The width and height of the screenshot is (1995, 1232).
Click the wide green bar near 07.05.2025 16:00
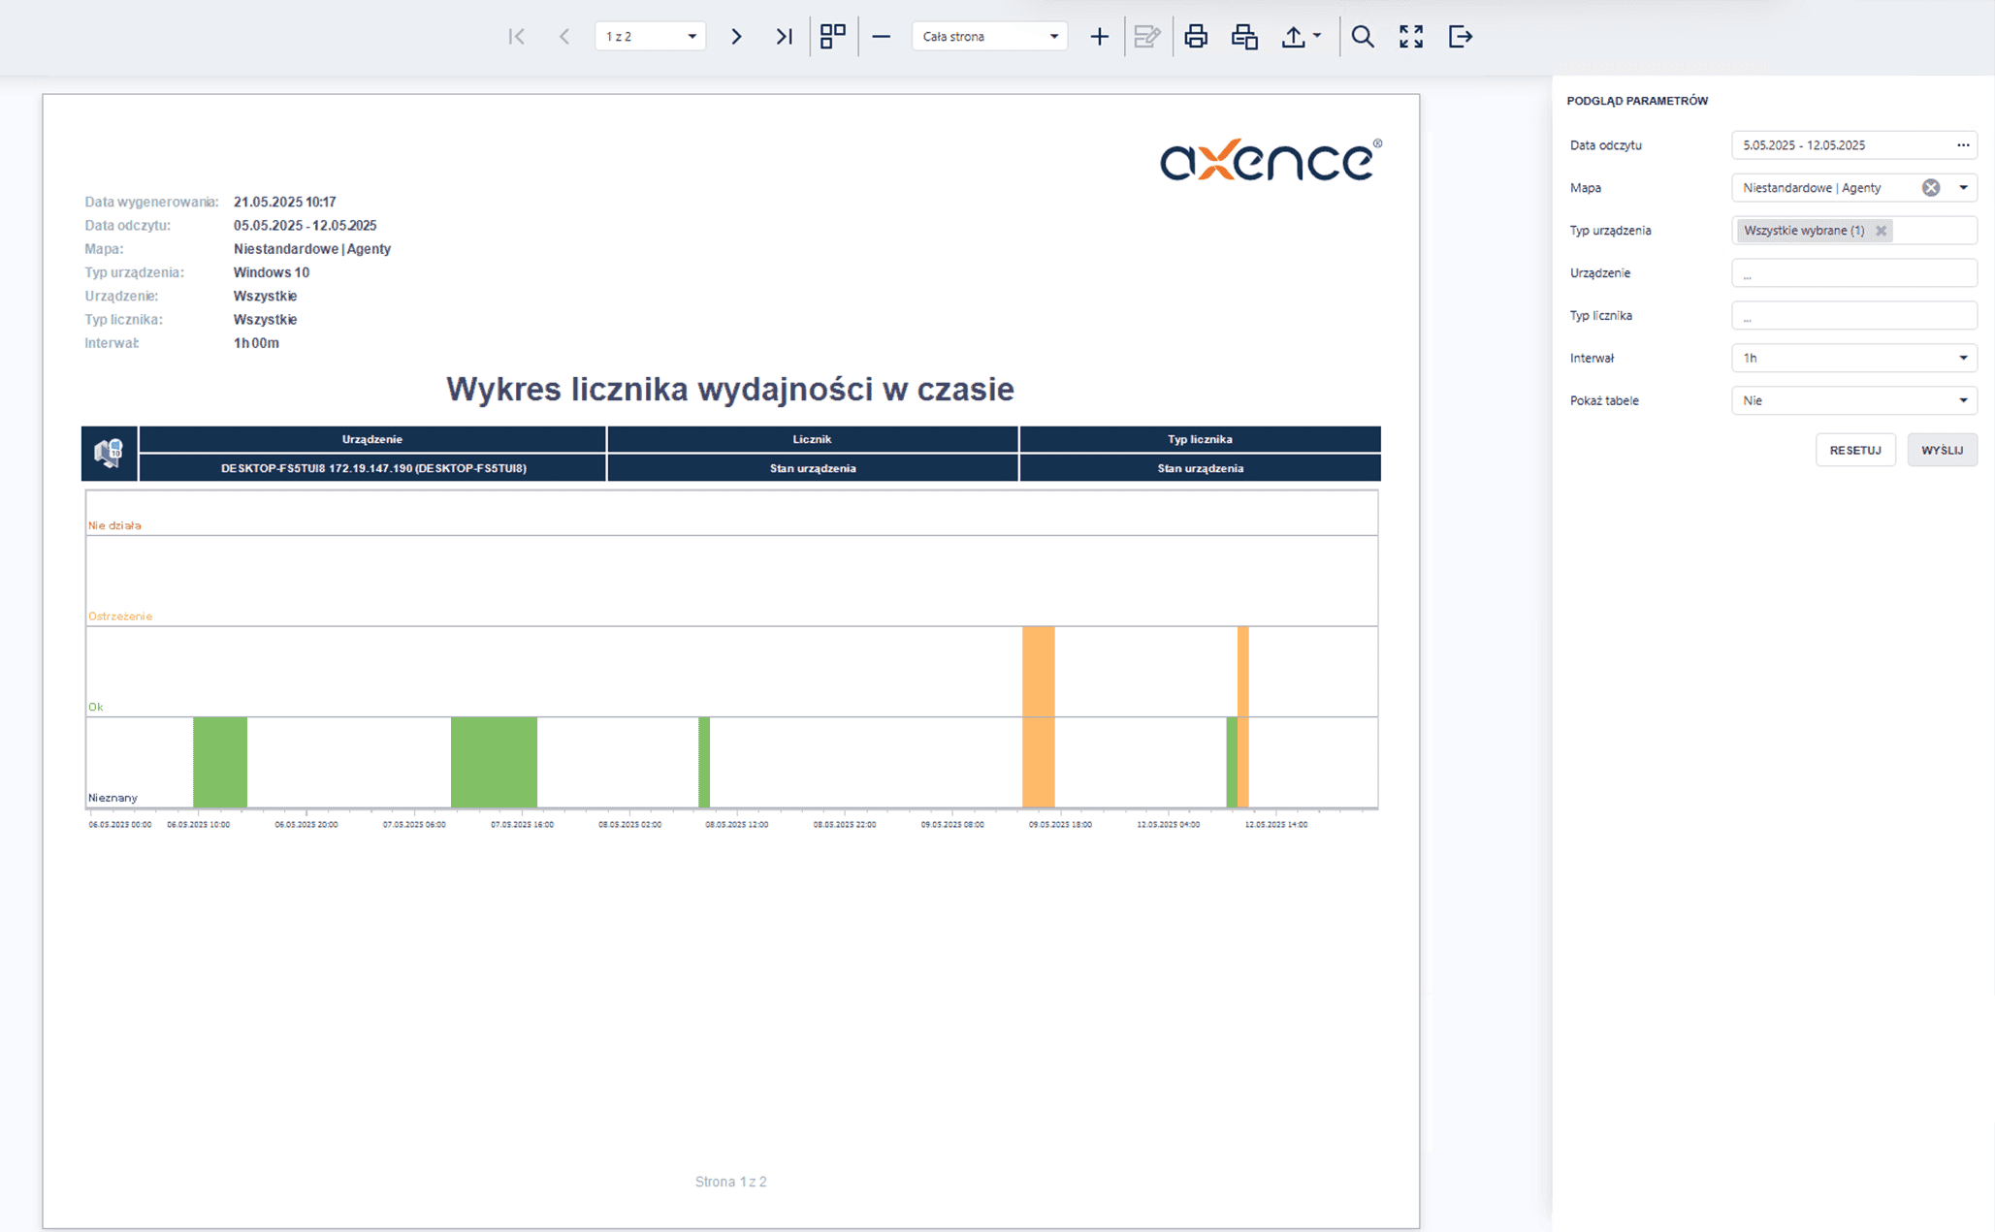(x=494, y=762)
